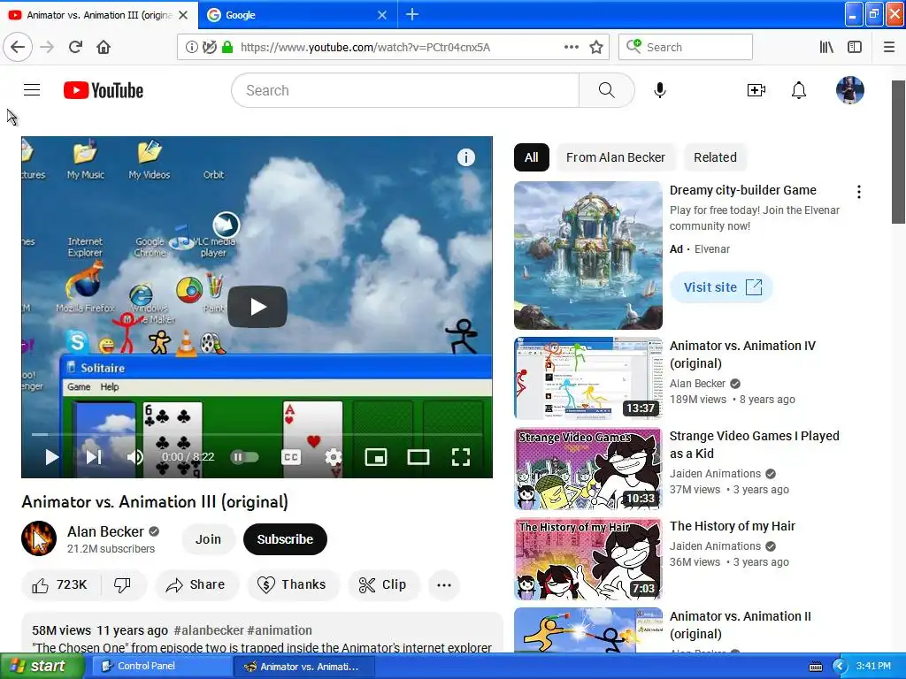906x679 pixels.
Task: Mute the video volume
Action: [134, 457]
